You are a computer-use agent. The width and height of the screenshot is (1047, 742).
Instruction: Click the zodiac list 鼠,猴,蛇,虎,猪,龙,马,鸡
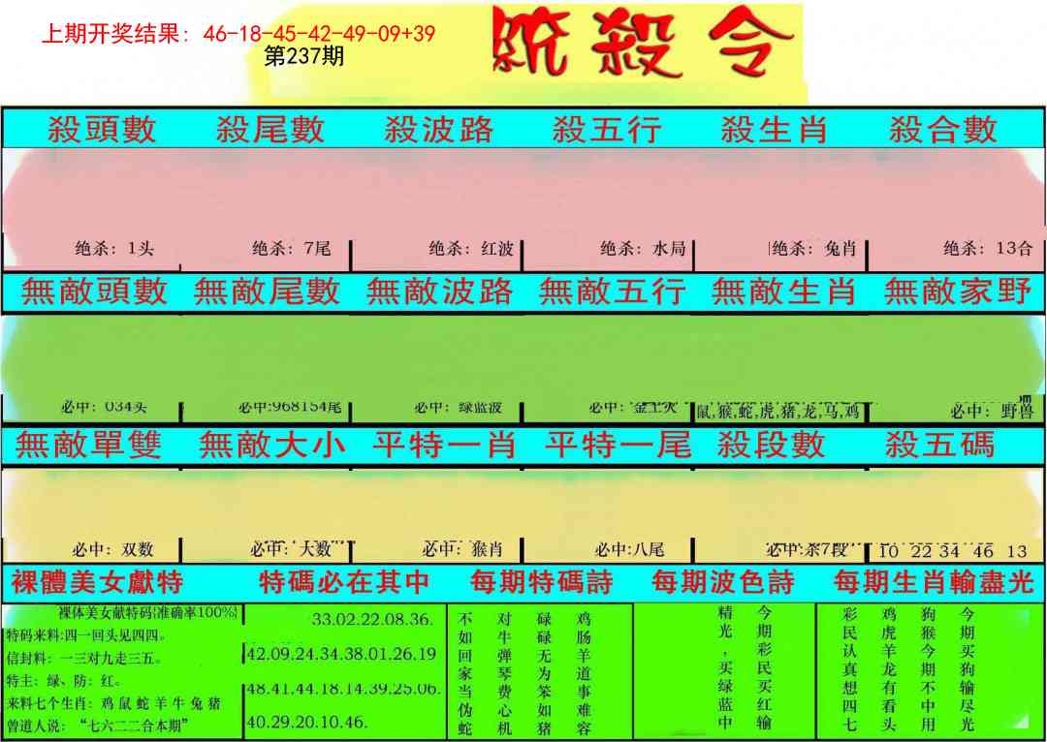[777, 412]
